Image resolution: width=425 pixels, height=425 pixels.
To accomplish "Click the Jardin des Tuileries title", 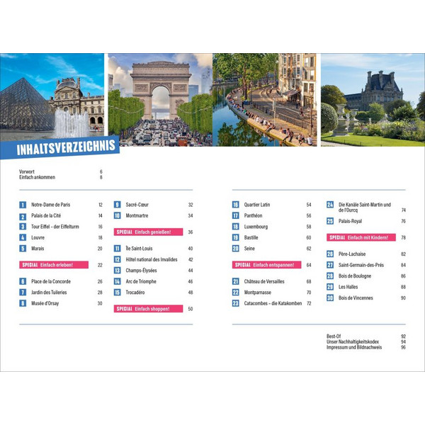I will click(49, 293).
